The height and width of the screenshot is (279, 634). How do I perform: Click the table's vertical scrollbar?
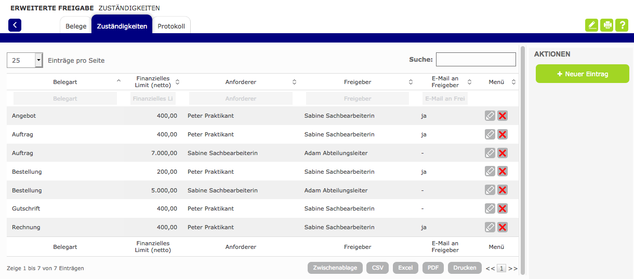point(522,156)
